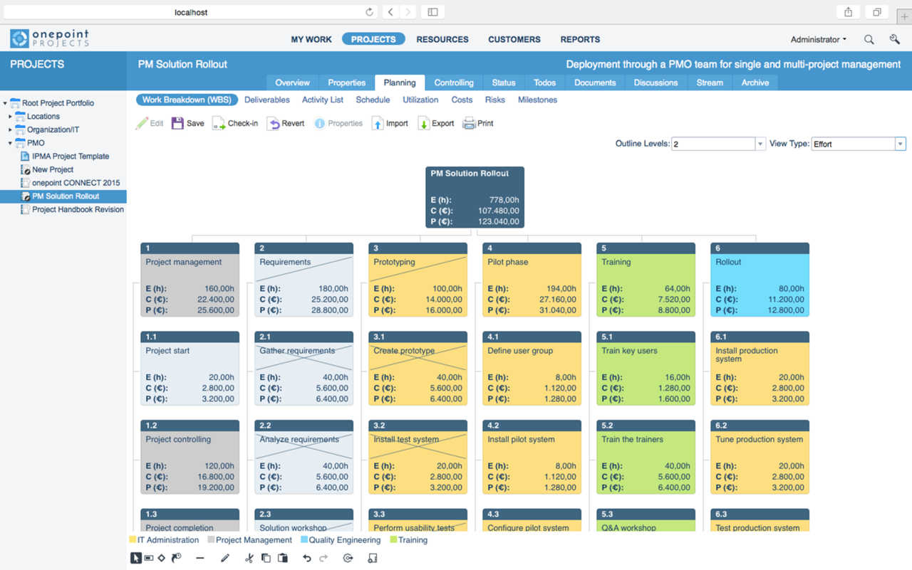Switch to the Controlling tab
The image size is (912, 570).
coord(454,83)
